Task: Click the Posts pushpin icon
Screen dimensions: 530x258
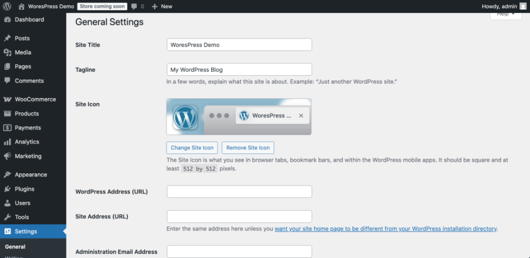Action: point(8,38)
